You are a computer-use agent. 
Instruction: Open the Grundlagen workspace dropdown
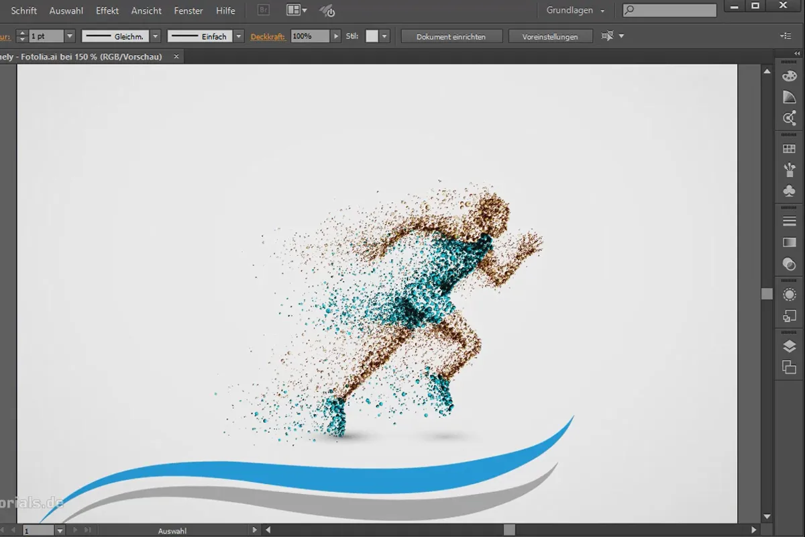click(575, 11)
